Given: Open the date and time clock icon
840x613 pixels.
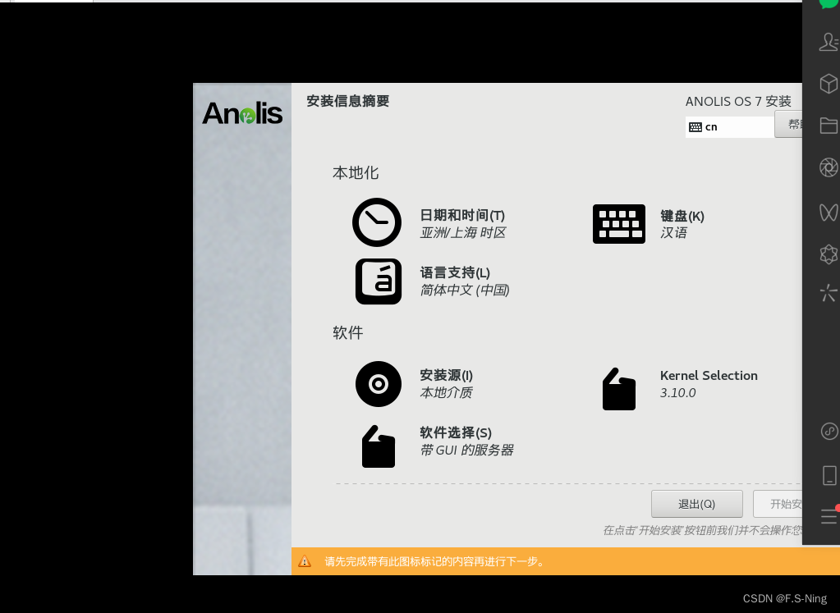Looking at the screenshot, I should 377,222.
